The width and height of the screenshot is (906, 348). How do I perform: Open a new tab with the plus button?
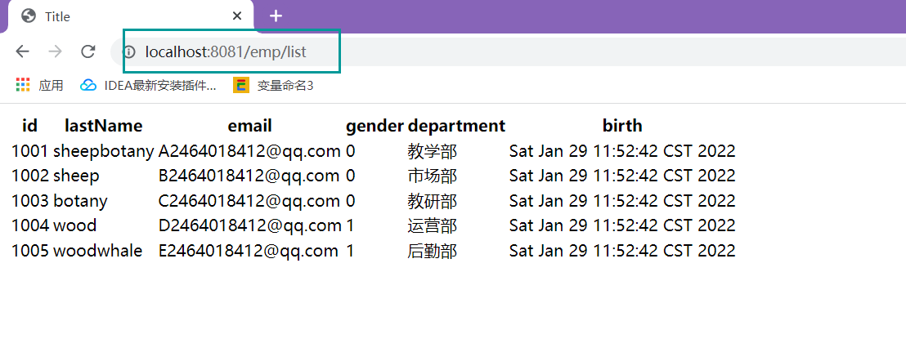276,16
